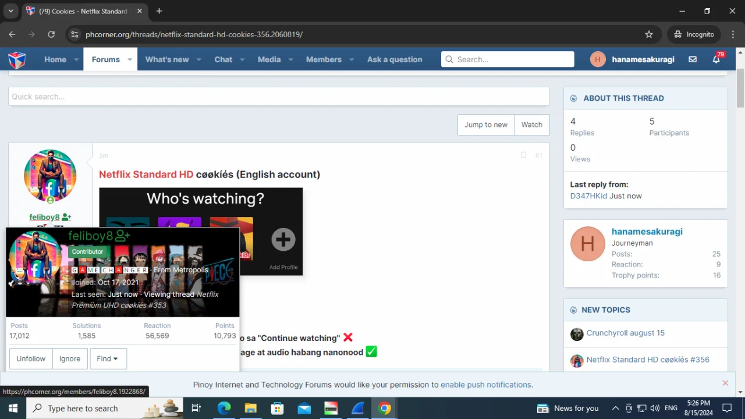Expand the Media dropdown arrow
The width and height of the screenshot is (745, 419).
click(x=290, y=59)
